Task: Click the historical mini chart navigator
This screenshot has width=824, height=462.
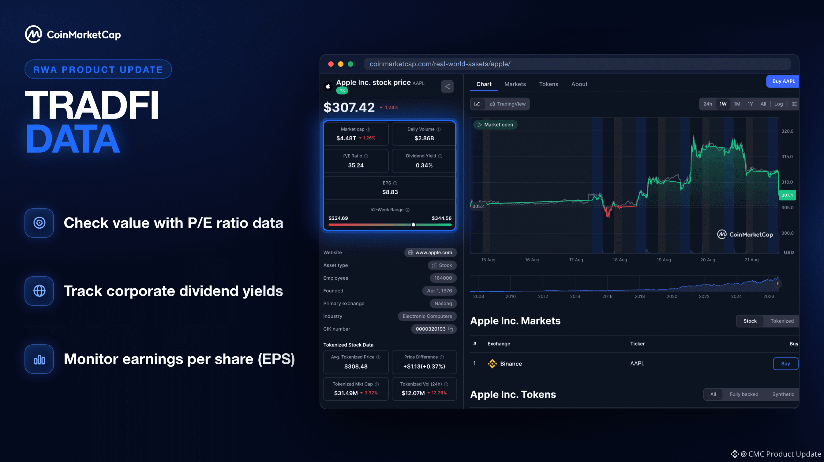Action: pyautogui.click(x=624, y=284)
